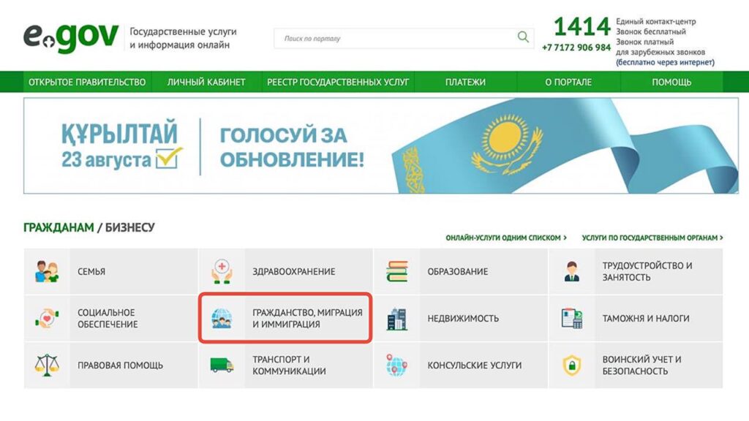Open Гражданство, миграция и иммиграция label
This screenshot has width=749, height=421.
click(307, 318)
